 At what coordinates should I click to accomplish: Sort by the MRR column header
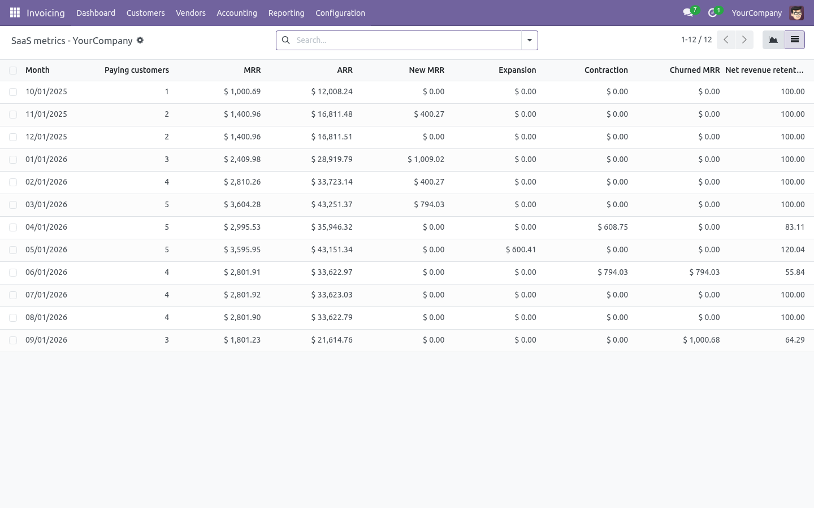coord(252,70)
